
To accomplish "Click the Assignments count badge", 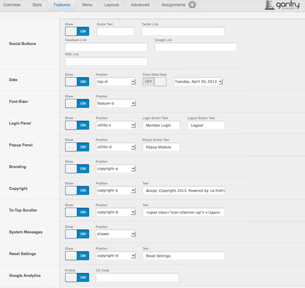I will pos(192,5).
